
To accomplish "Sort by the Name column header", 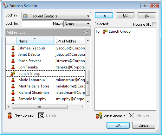I will click(x=35, y=41).
